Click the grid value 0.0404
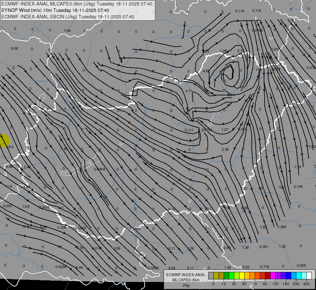Screen dimensions: 316x290 point(99,169)
